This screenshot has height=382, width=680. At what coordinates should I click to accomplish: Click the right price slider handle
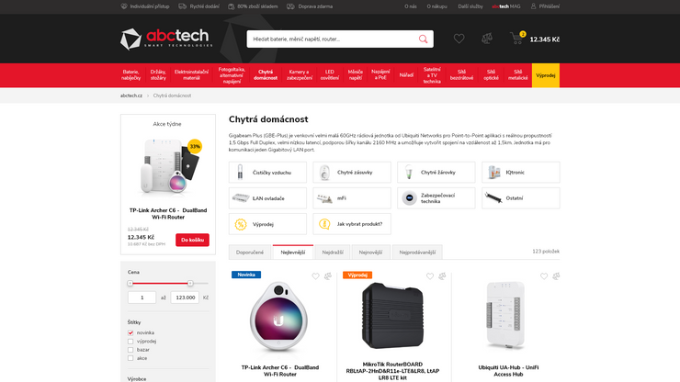click(190, 283)
